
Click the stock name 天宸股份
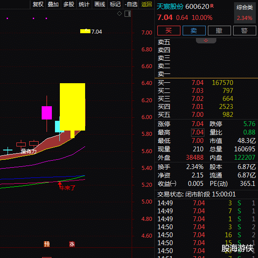pos(170,7)
